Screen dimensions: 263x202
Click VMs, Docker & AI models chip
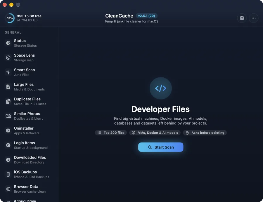click(x=155, y=133)
